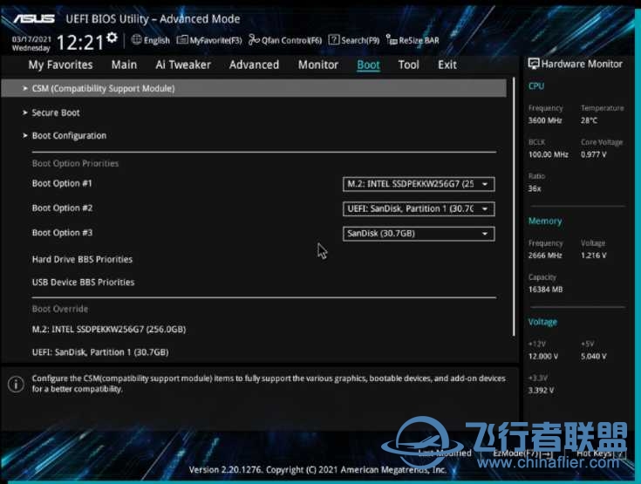Click BCLK value 100.00 MHz
Image resolution: width=641 pixels, height=484 pixels.
click(x=549, y=154)
